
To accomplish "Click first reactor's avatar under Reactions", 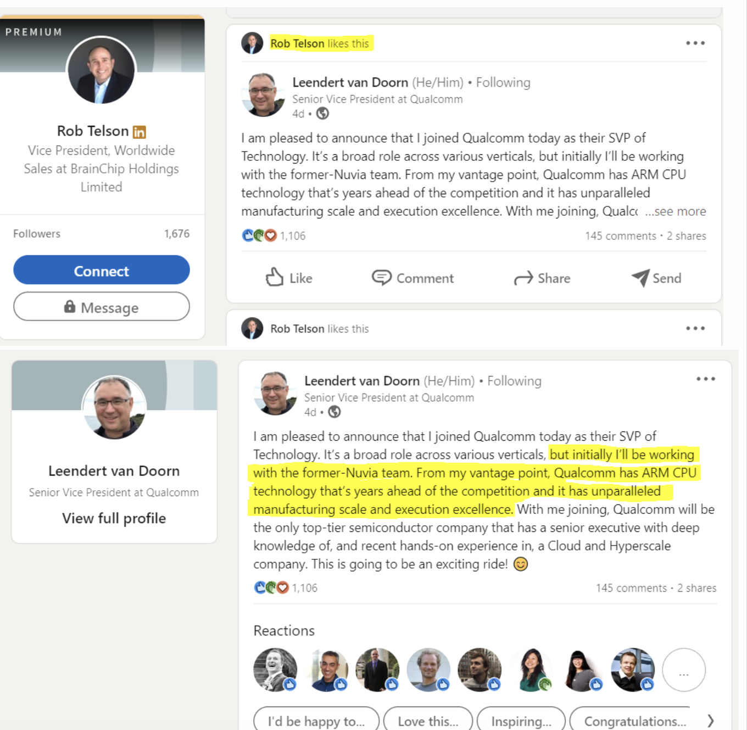I will coord(275,670).
